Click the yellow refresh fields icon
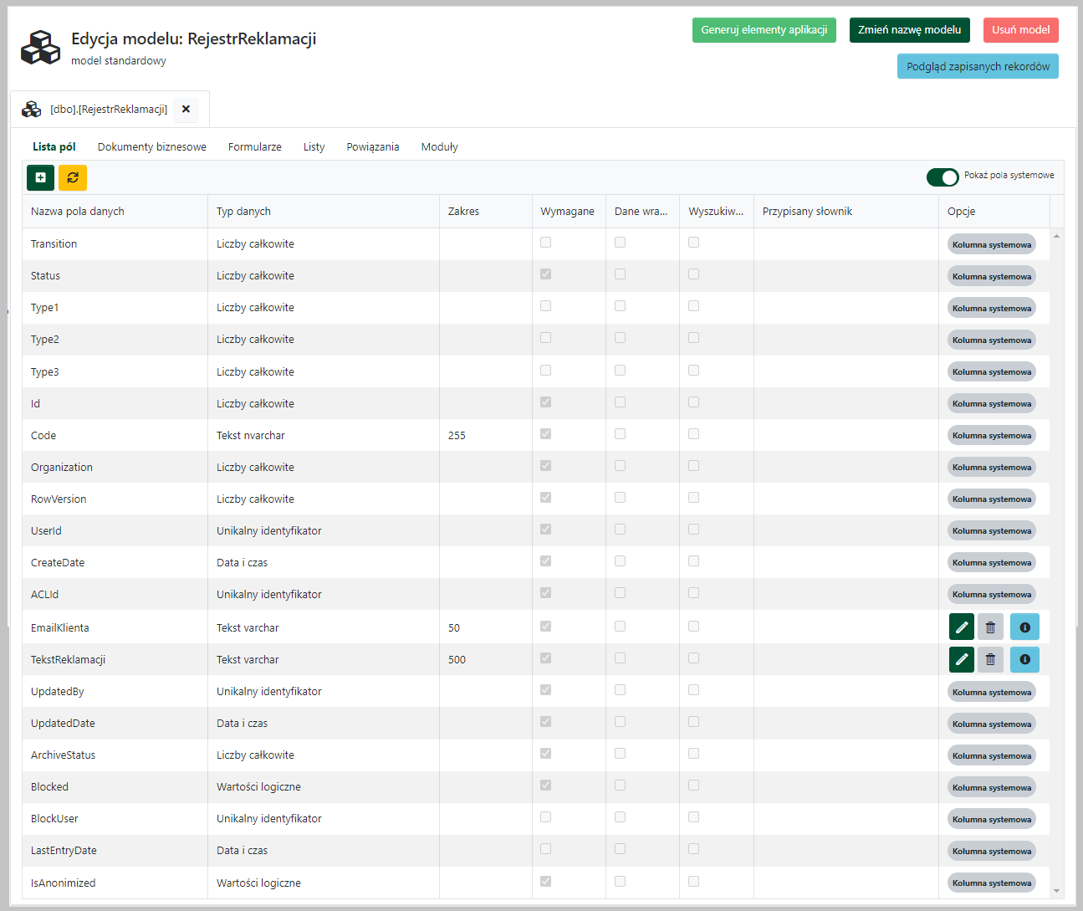 (73, 177)
